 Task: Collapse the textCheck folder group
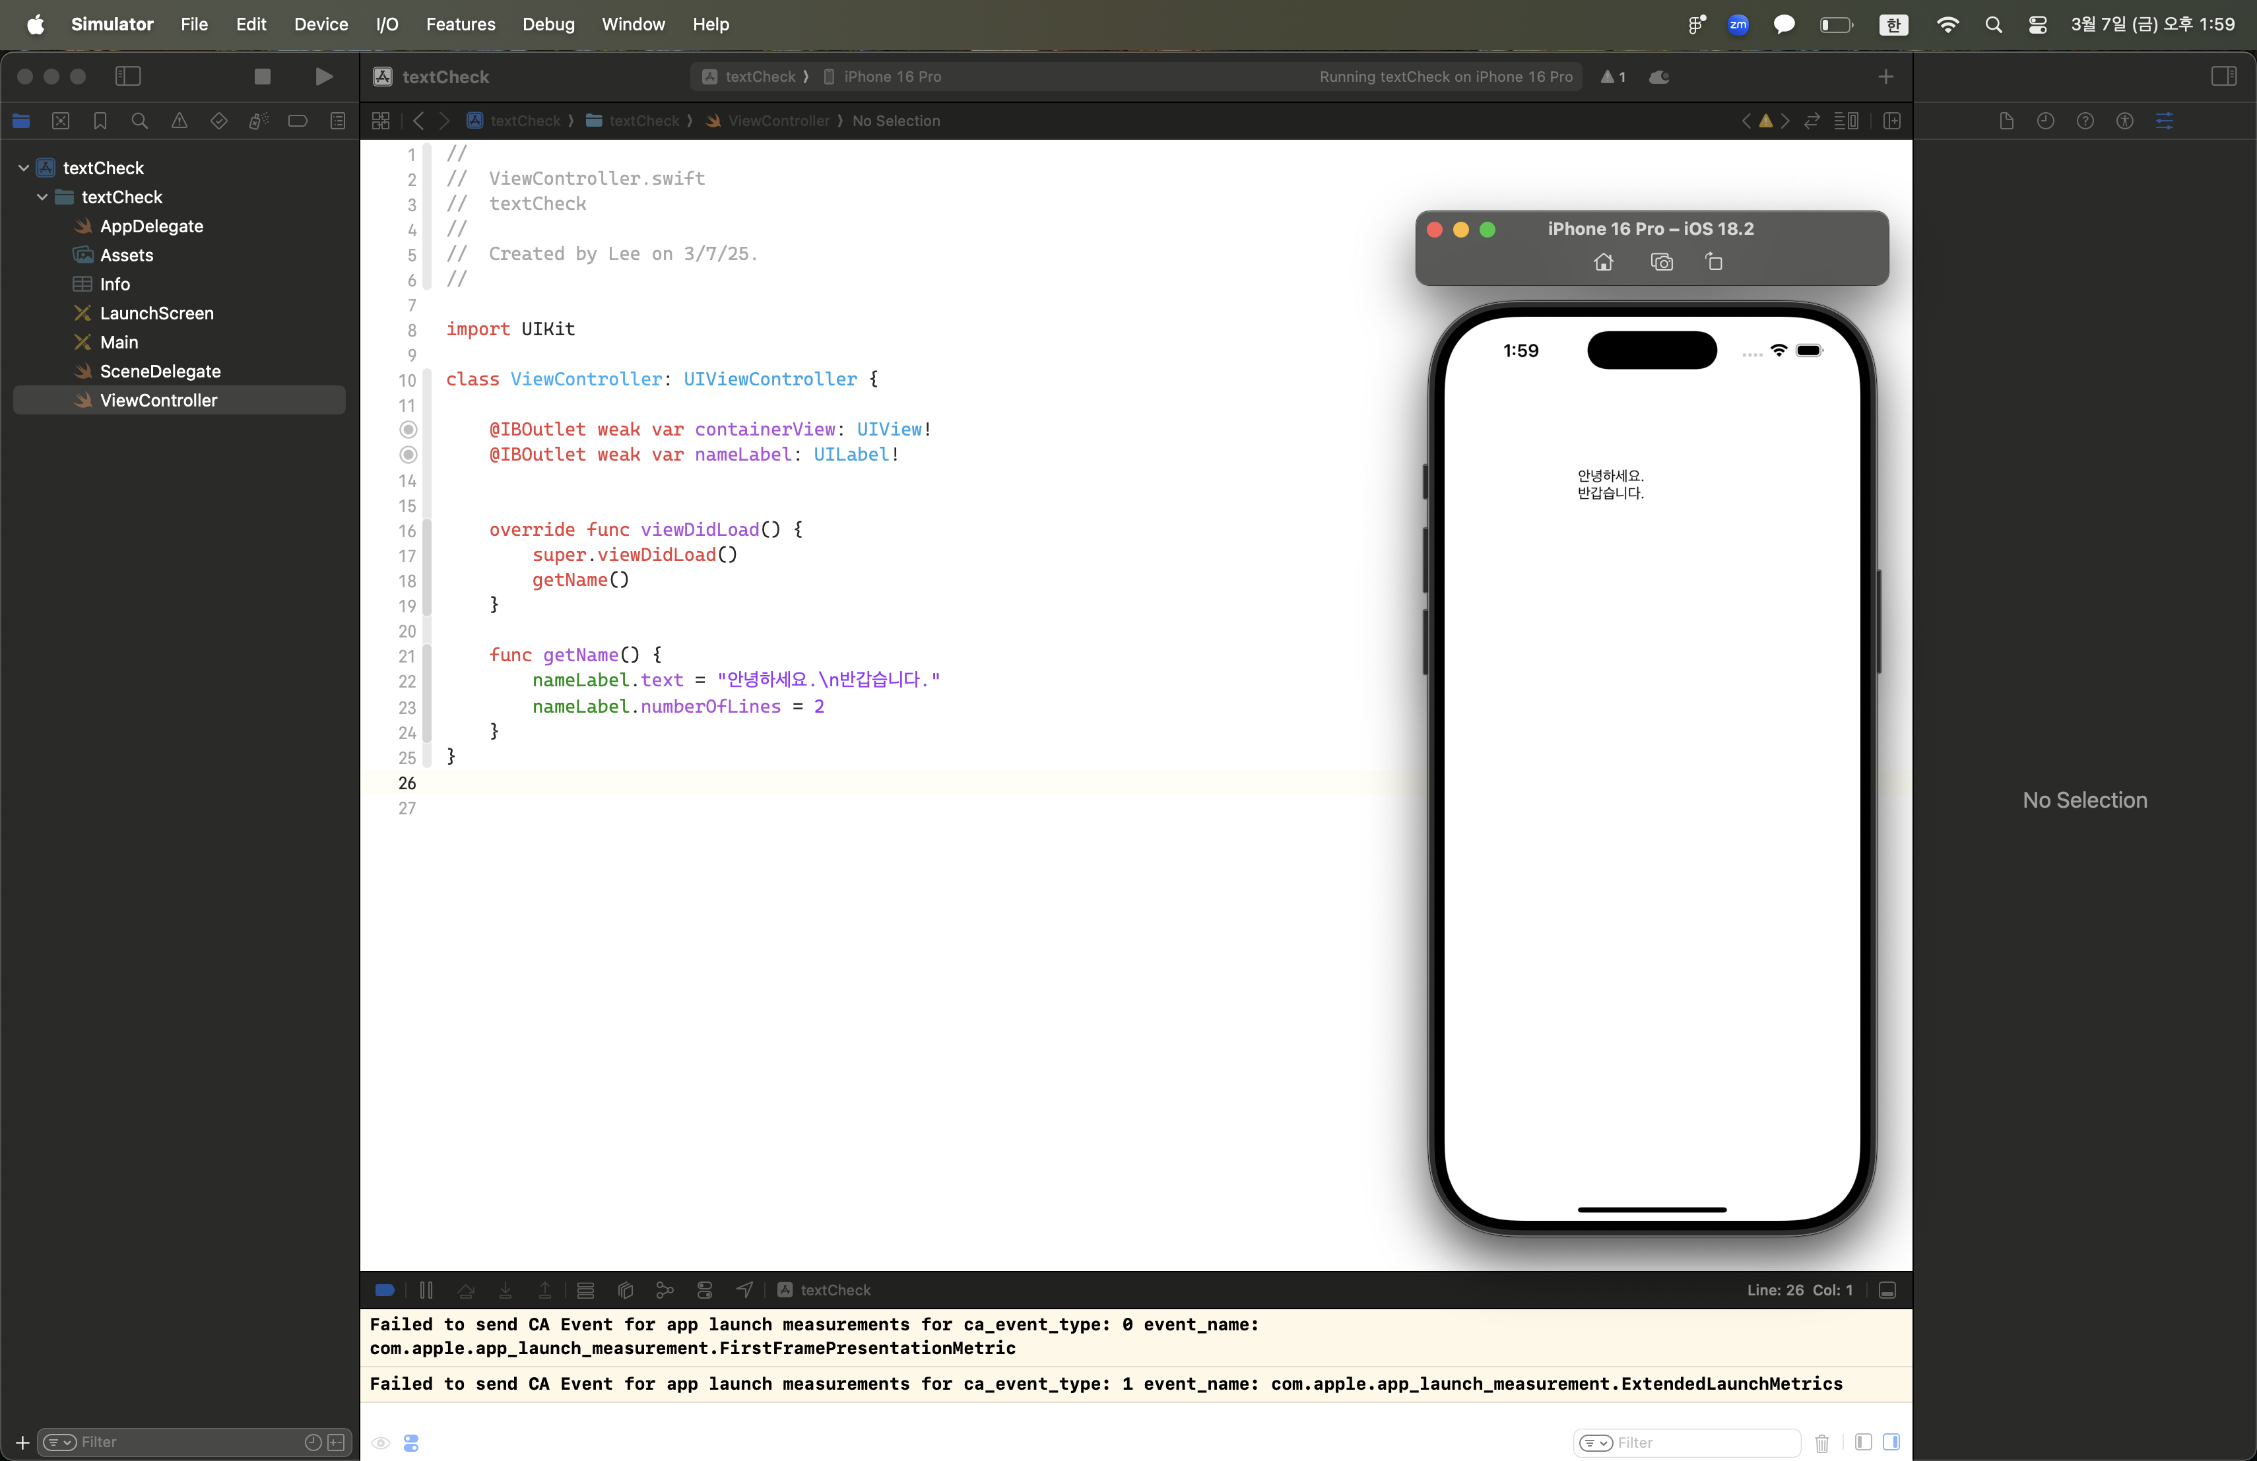tap(43, 197)
